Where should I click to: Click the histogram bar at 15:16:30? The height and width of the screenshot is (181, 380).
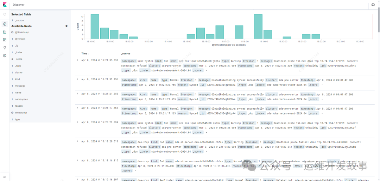pos(220,32)
